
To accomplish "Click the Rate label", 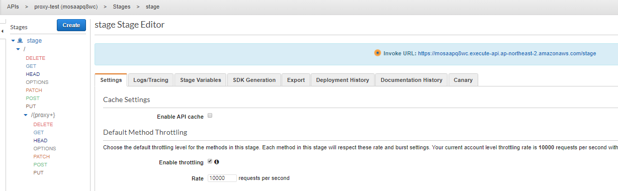I will coord(198,178).
